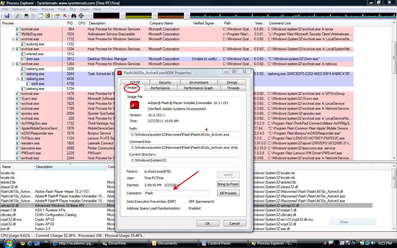Open DriverView from the taskbar
397x248 pixels.
coord(124,243)
